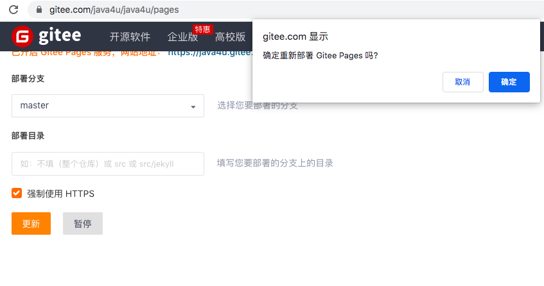Click the orange 更新 button
The image size is (544, 286).
point(31,224)
